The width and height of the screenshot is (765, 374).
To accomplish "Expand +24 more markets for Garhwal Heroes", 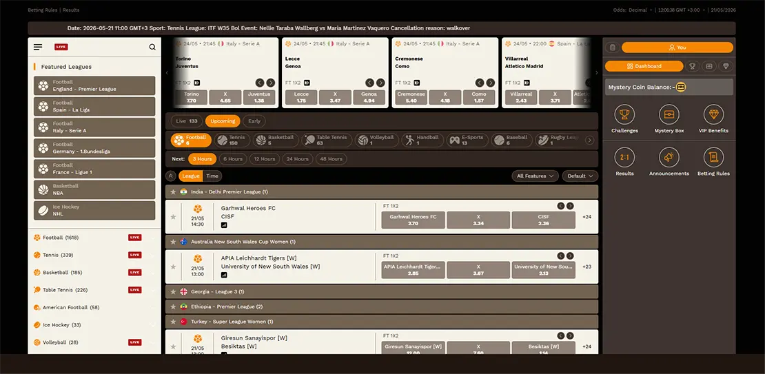I will [x=587, y=217].
